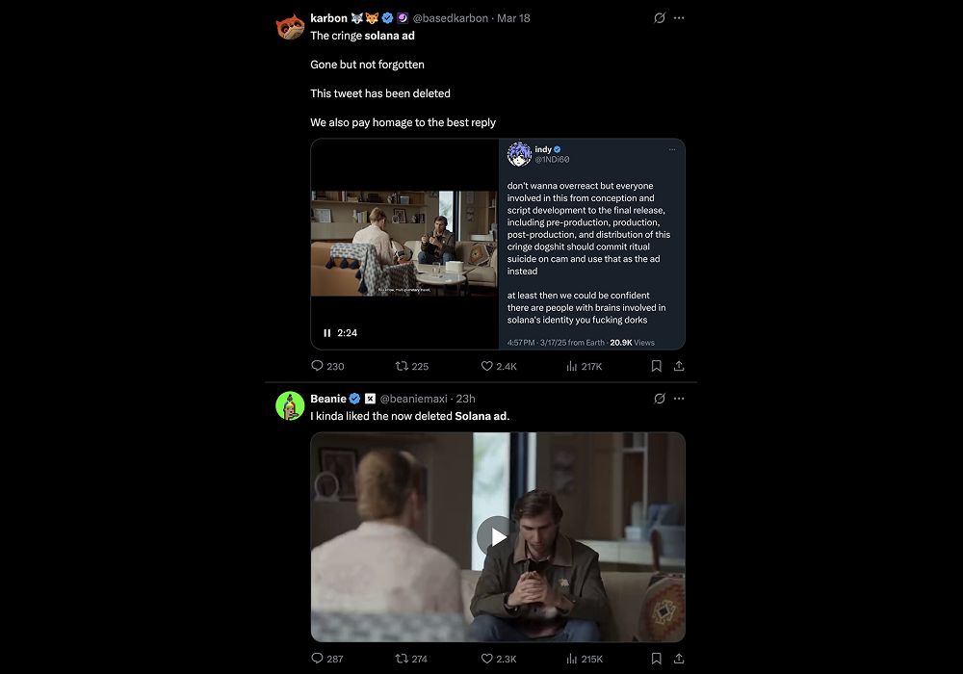Open the @basedkarbon profile handle link

451,18
